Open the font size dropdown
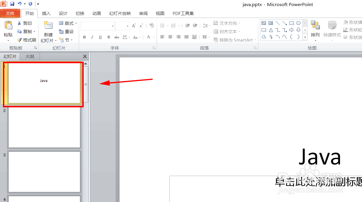The height and width of the screenshot is (202, 362). click(127, 26)
